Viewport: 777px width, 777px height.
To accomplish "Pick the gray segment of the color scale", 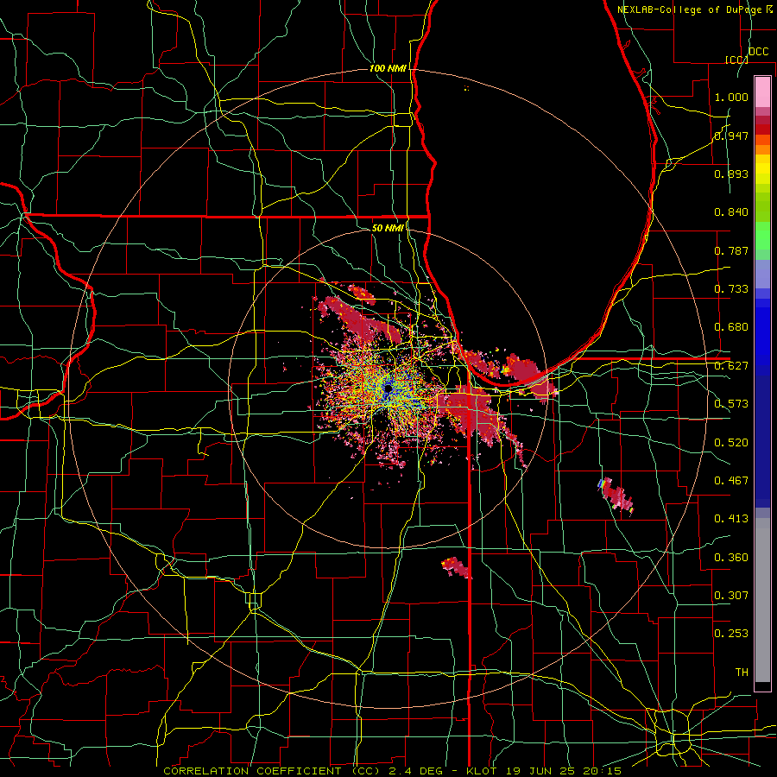I will coord(762,600).
